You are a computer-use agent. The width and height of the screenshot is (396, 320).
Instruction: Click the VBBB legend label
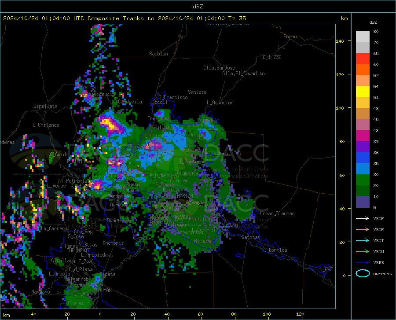click(378, 263)
